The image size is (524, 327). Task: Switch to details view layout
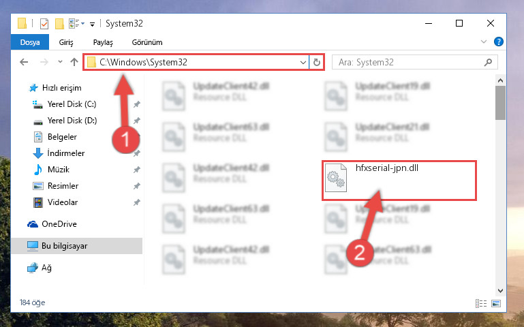point(481,303)
